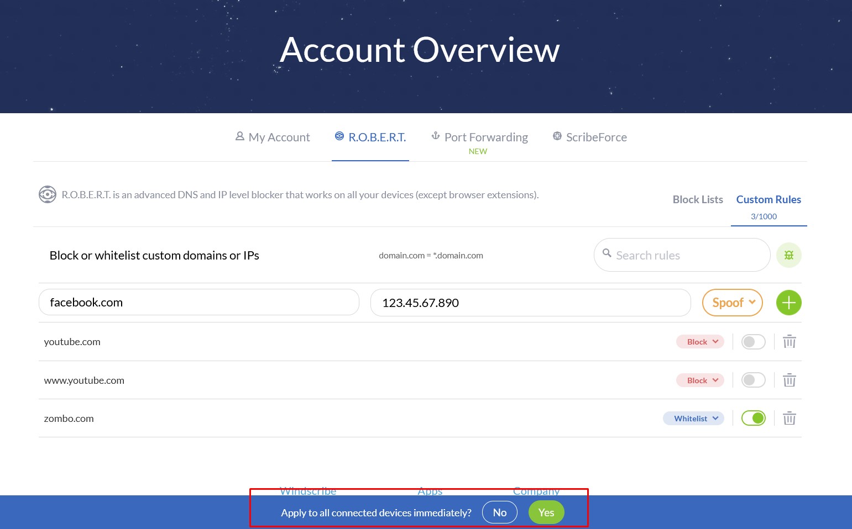This screenshot has width=852, height=529.
Task: Click the R.O.B.E.R.T. eye logo icon
Action: 48,194
